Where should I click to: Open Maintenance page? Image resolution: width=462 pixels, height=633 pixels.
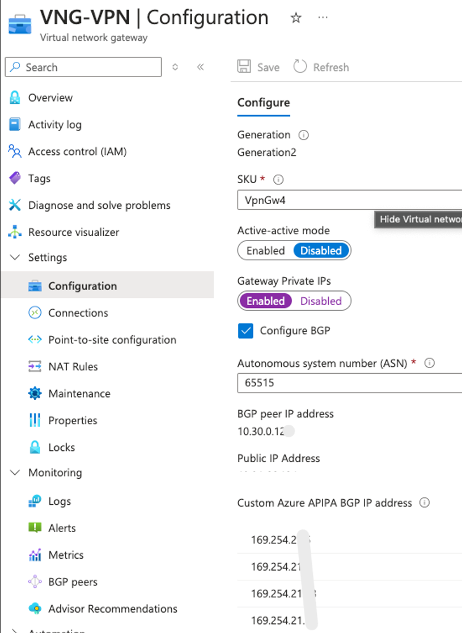point(79,394)
